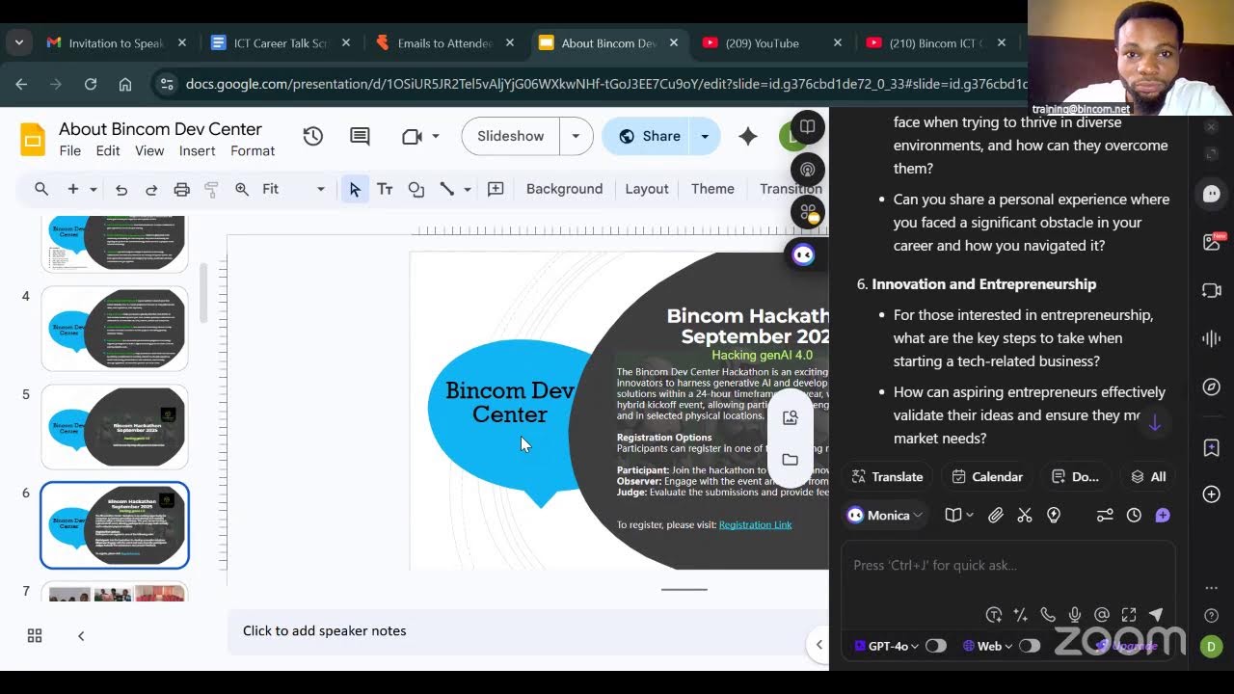Screen dimensions: 1234x694
Task: Click the scissors icon in Monica toolbar
Action: (1025, 516)
